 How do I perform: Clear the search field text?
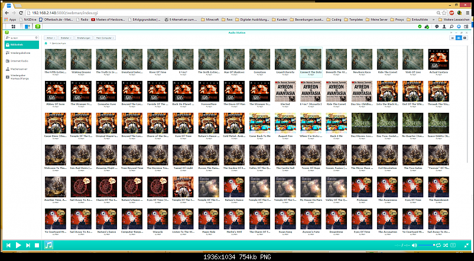[36, 38]
